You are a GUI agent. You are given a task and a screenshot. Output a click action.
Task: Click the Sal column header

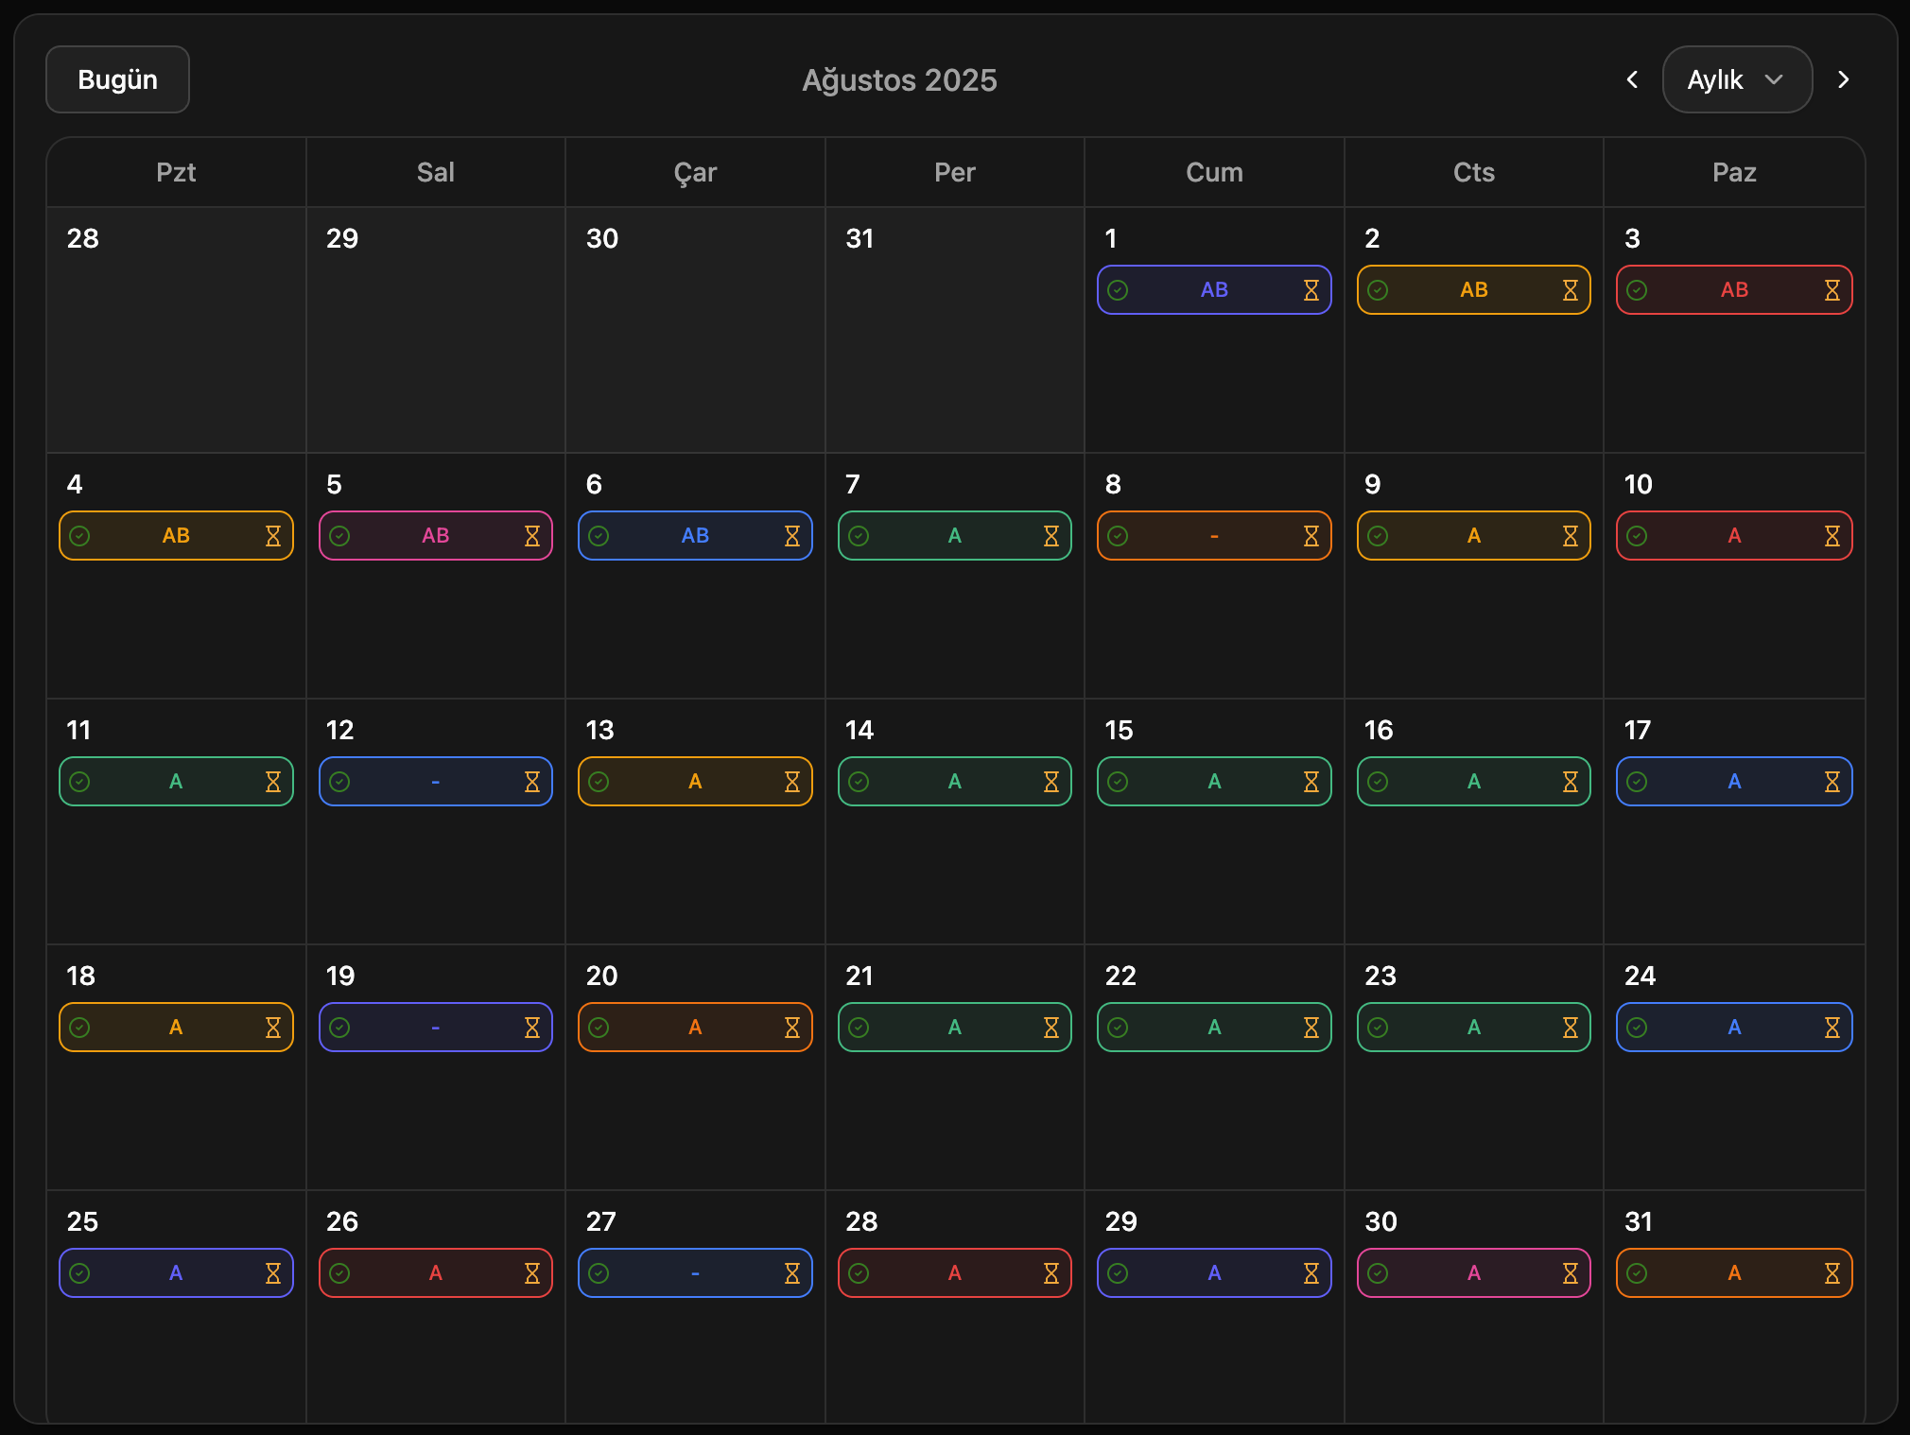tap(436, 172)
